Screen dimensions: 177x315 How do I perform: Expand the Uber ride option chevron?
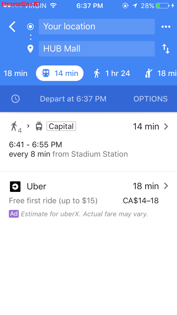[166, 186]
